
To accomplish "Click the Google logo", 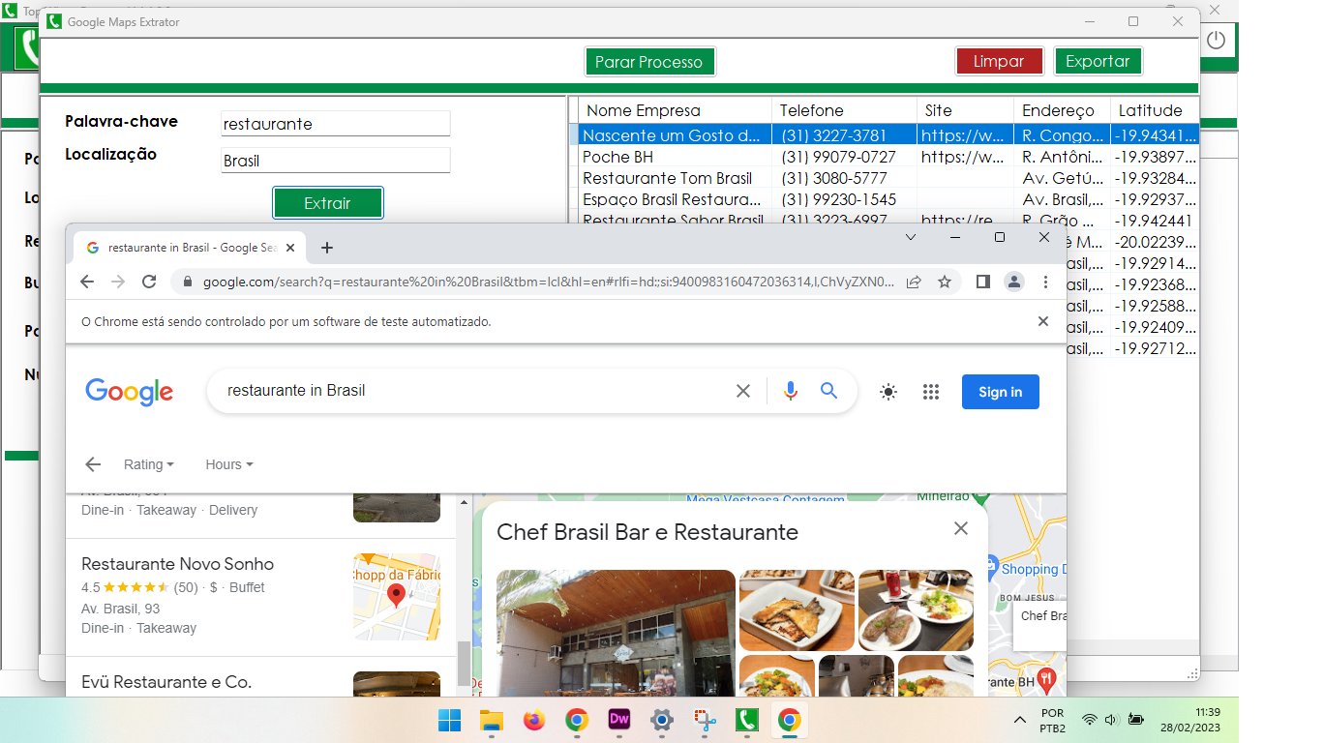I will click(x=130, y=391).
